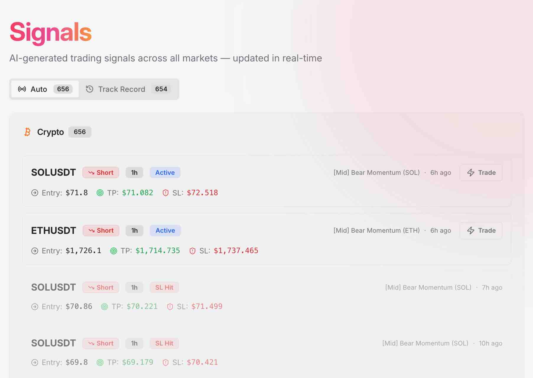Click ETHUSDT symbol title
This screenshot has width=533, height=378.
(53, 231)
